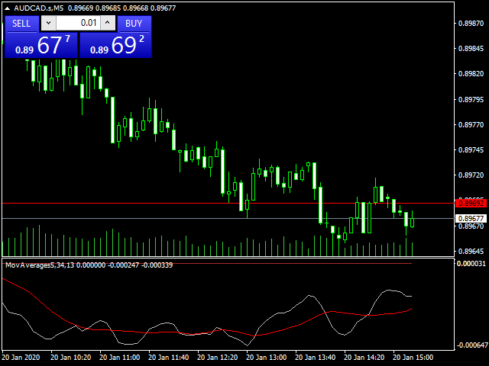Click the 0.89870 price scale value
This screenshot has width=489, height=366.
pyautogui.click(x=471, y=24)
